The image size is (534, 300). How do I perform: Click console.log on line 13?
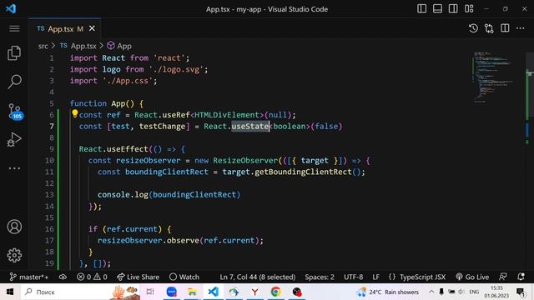coord(123,194)
